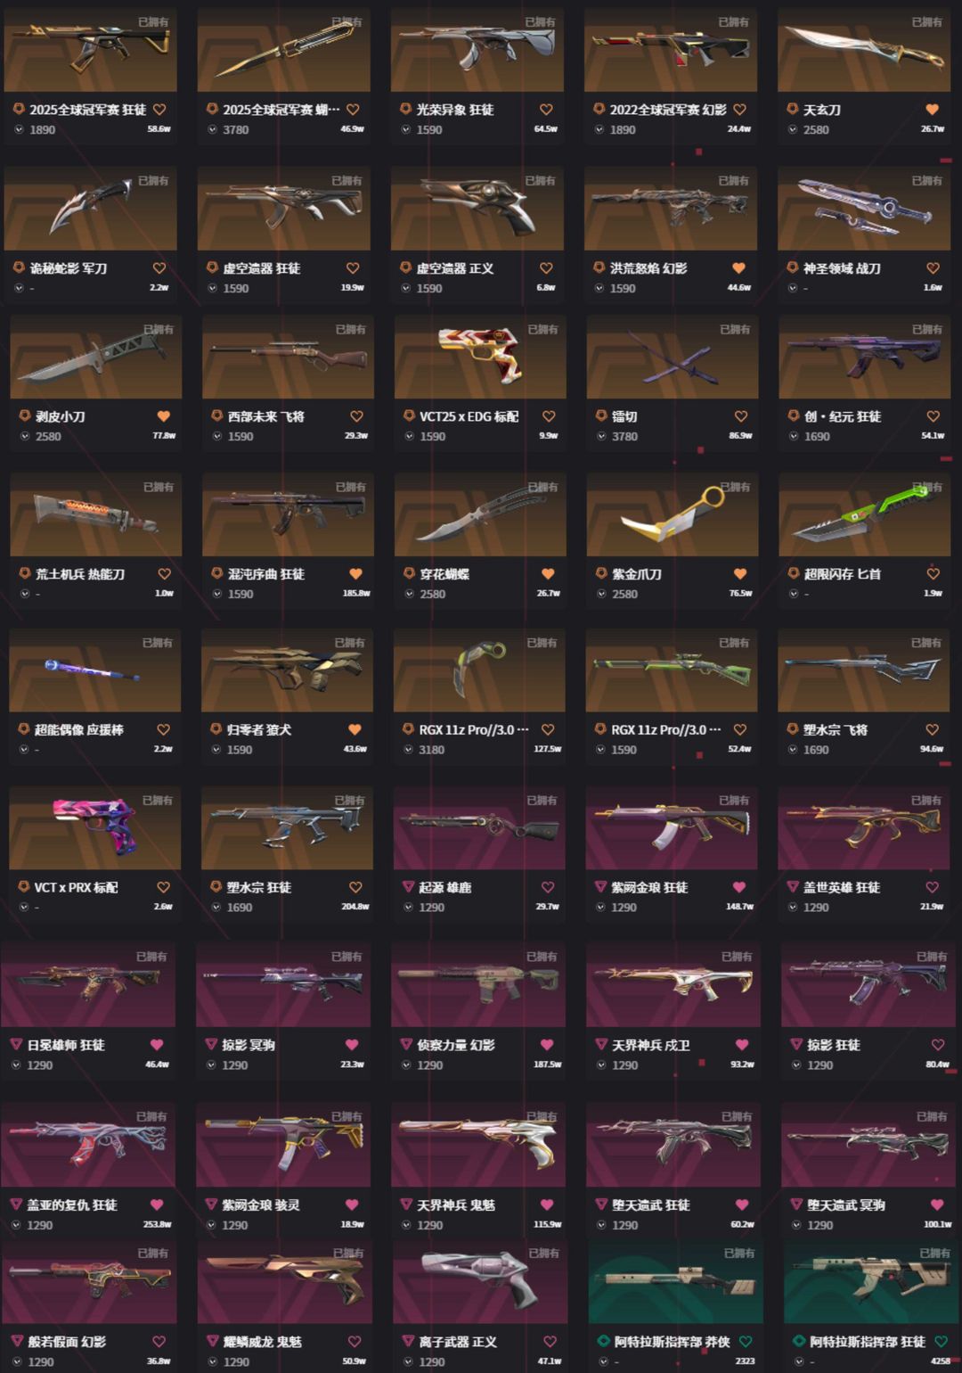Expand price chevron for 混沌序曲 狂徒 1590
The image size is (962, 1373).
pos(217,594)
